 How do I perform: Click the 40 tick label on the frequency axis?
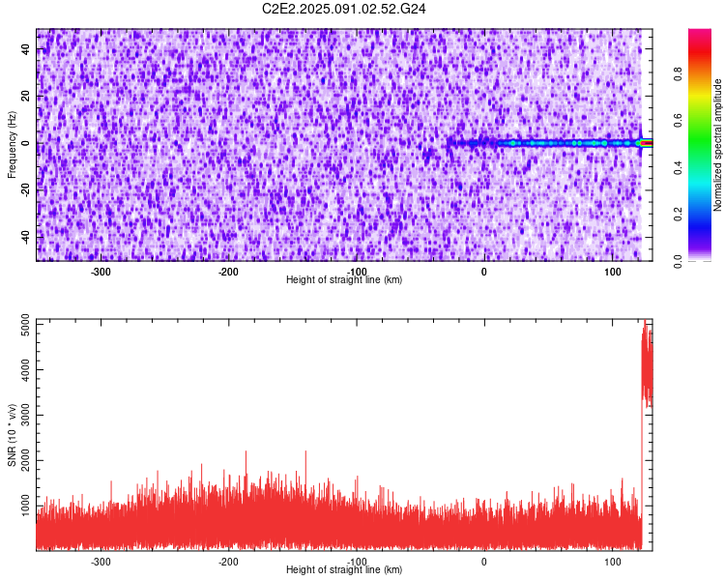tap(26, 49)
